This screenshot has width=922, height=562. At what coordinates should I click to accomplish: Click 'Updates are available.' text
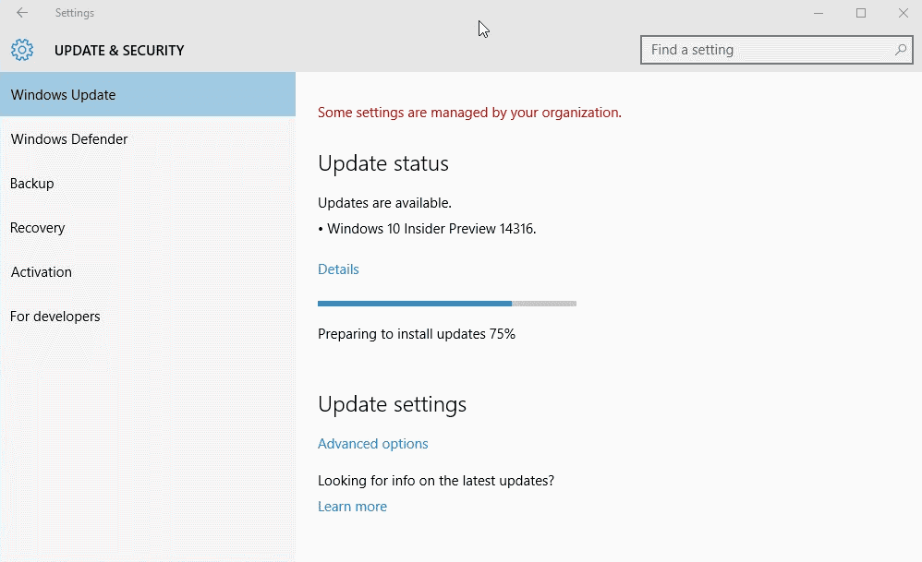pyautogui.click(x=384, y=203)
